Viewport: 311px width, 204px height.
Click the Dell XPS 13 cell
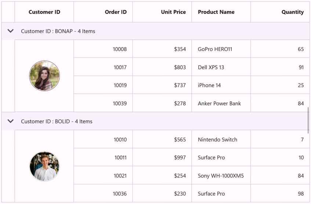pos(211,67)
